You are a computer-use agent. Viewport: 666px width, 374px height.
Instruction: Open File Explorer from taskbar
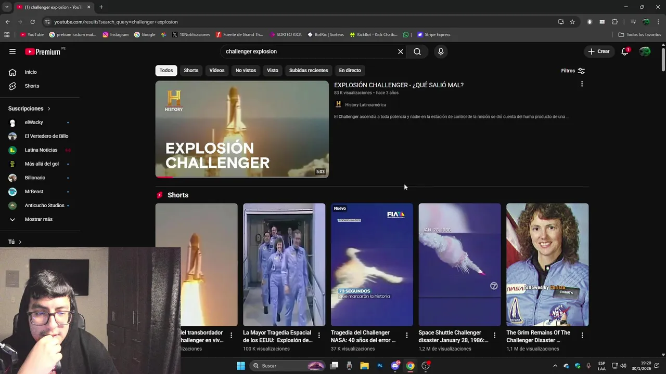click(365, 366)
